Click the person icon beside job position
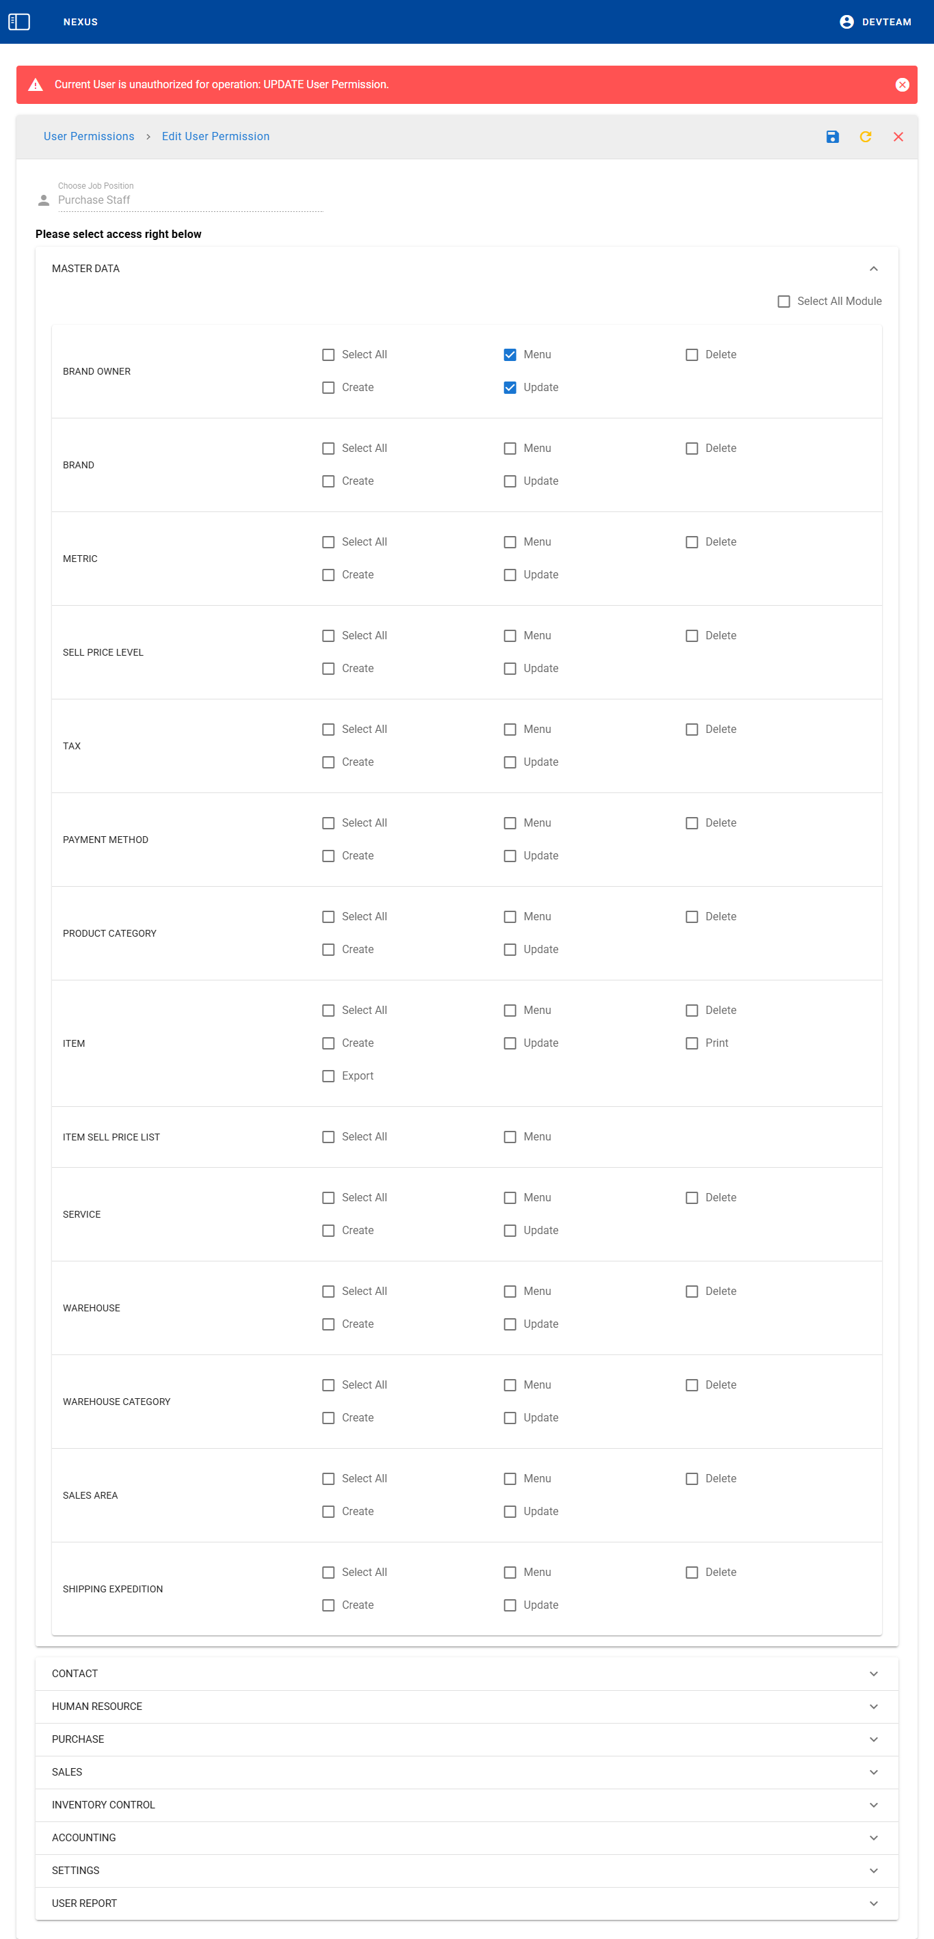 point(44,200)
